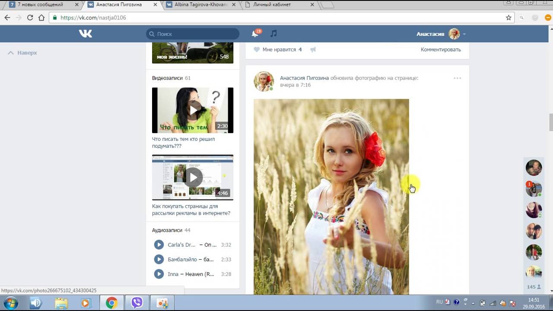Open the third friend avatar in chat sidebar
This screenshot has height=311, width=553.
pos(534,210)
